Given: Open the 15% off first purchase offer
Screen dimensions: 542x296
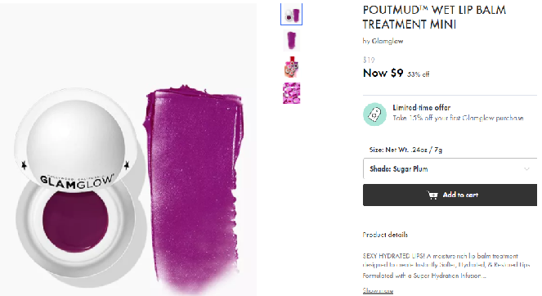Looking at the screenshot, I should 458,118.
